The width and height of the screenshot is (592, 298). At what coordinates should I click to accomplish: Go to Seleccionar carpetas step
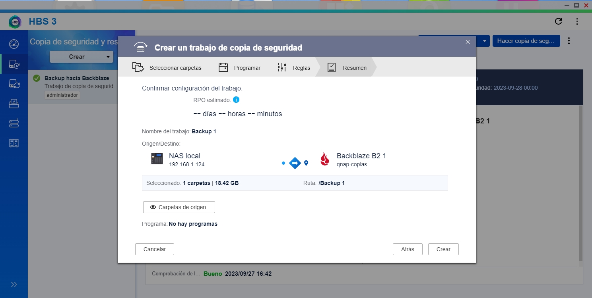pos(167,67)
